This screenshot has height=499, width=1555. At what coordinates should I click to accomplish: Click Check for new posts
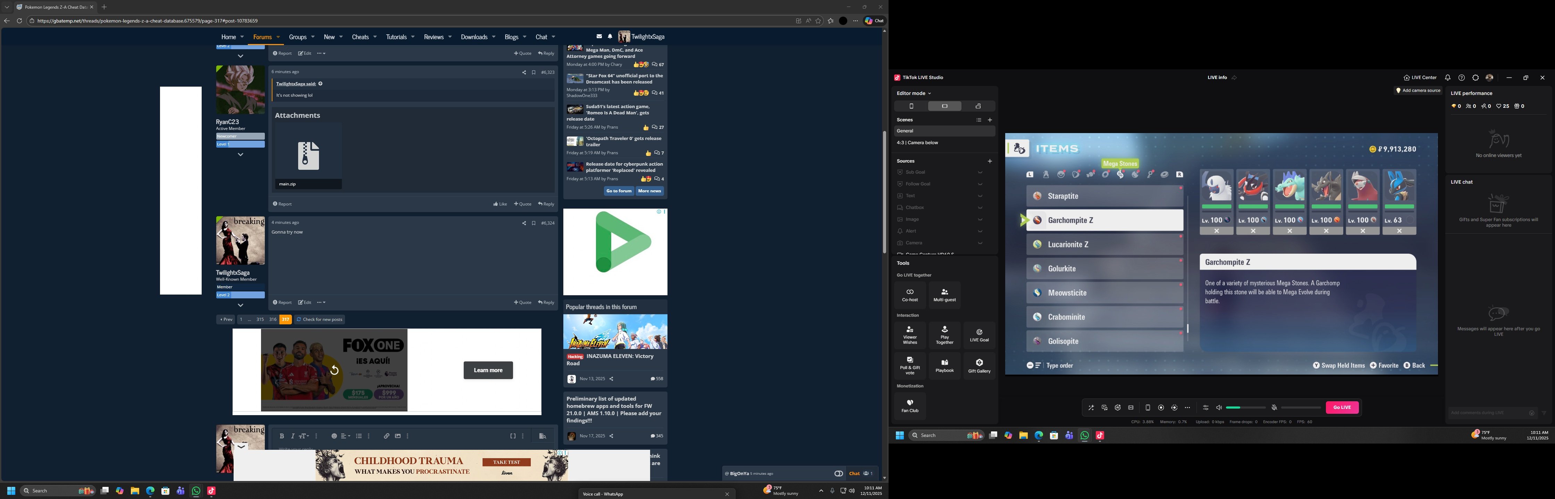tap(319, 319)
